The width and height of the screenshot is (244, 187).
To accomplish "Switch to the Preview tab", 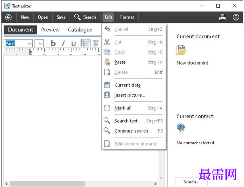I will point(50,29).
